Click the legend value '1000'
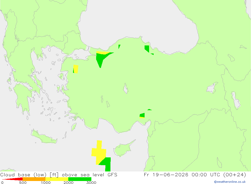251x184 pixels. (46, 182)
